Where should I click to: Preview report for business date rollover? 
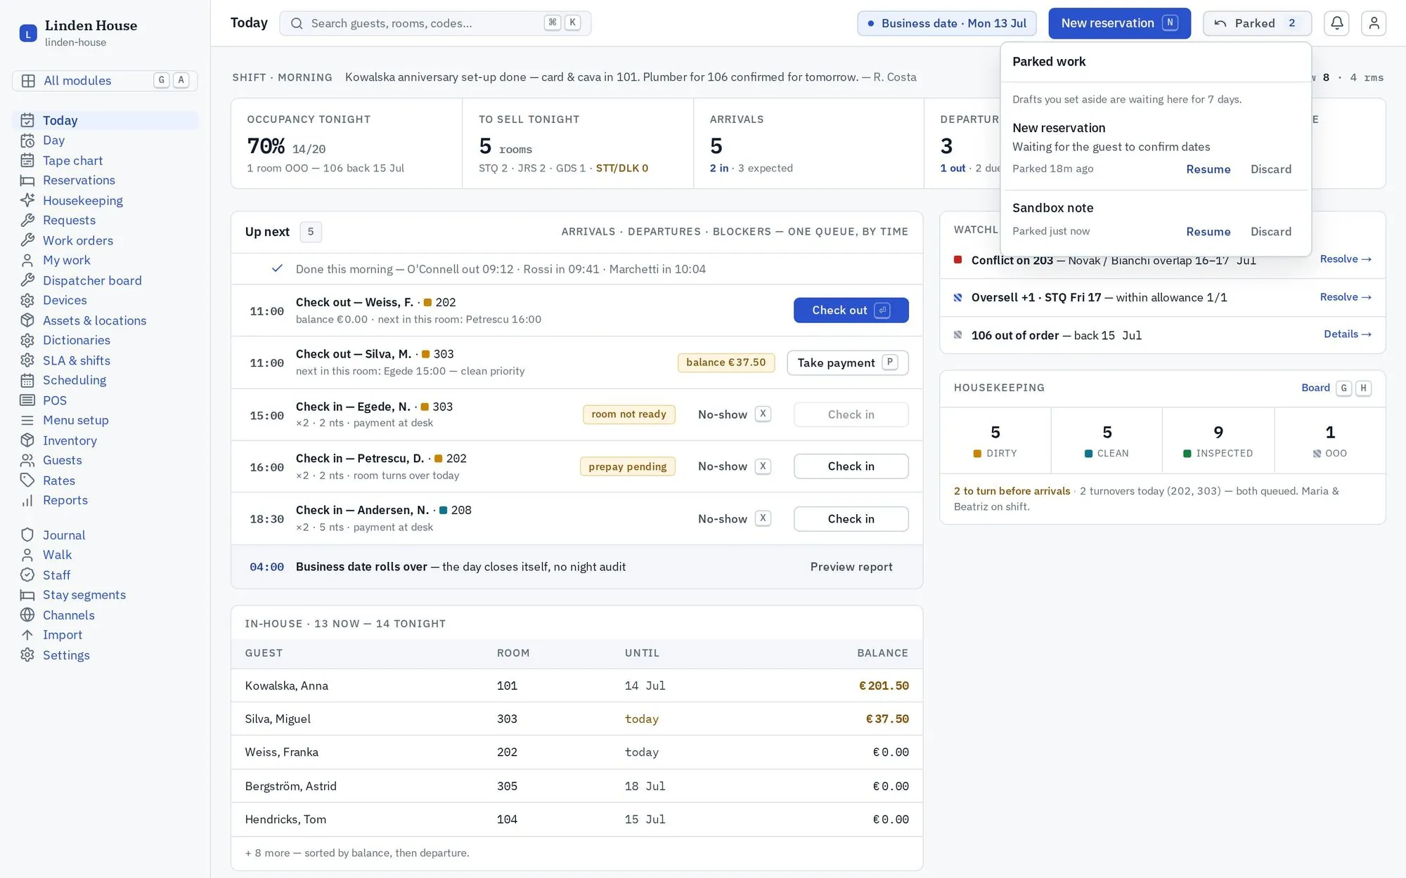[851, 567]
